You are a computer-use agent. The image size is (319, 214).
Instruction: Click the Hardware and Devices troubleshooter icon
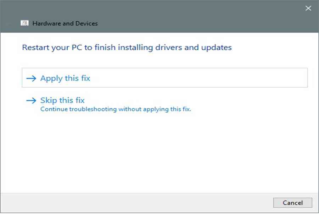tap(24, 23)
